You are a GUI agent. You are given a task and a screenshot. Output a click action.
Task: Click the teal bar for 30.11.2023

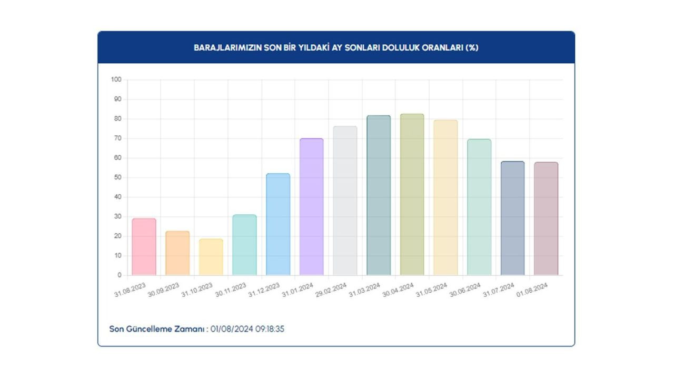click(244, 245)
